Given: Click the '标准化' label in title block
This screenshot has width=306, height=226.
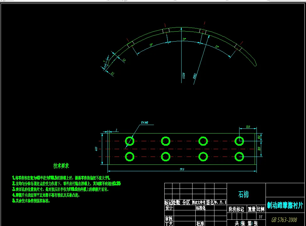Looking at the screenshot, I should [200, 208].
